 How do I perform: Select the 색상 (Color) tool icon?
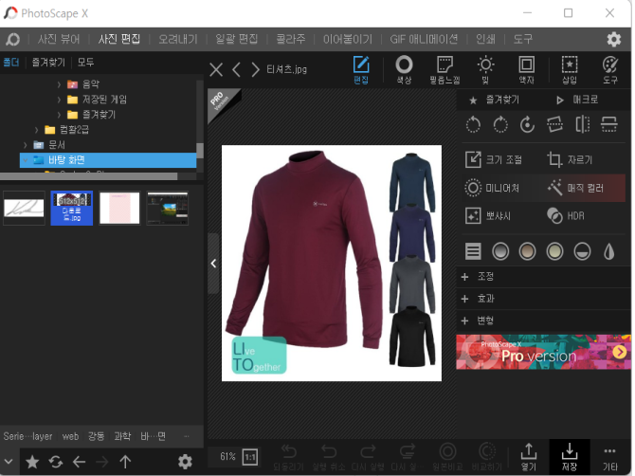click(x=404, y=69)
